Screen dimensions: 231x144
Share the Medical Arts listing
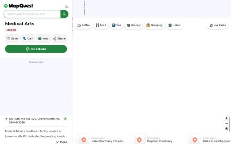[x=59, y=39]
